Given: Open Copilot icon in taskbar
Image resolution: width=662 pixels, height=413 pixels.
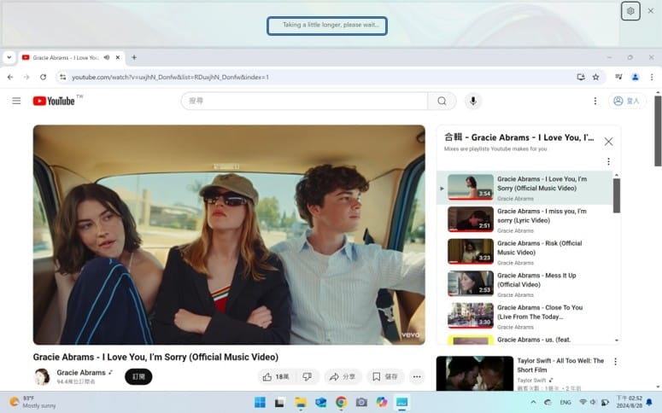Looking at the screenshot, I should [x=382, y=402].
